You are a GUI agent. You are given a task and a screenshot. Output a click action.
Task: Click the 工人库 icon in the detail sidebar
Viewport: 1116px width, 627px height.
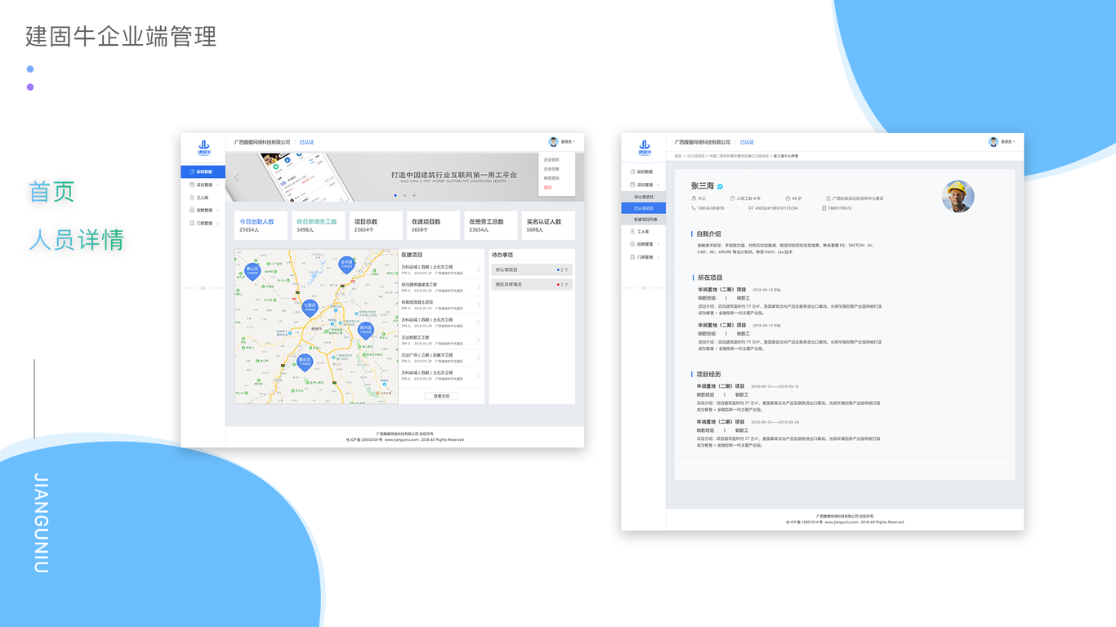(633, 232)
